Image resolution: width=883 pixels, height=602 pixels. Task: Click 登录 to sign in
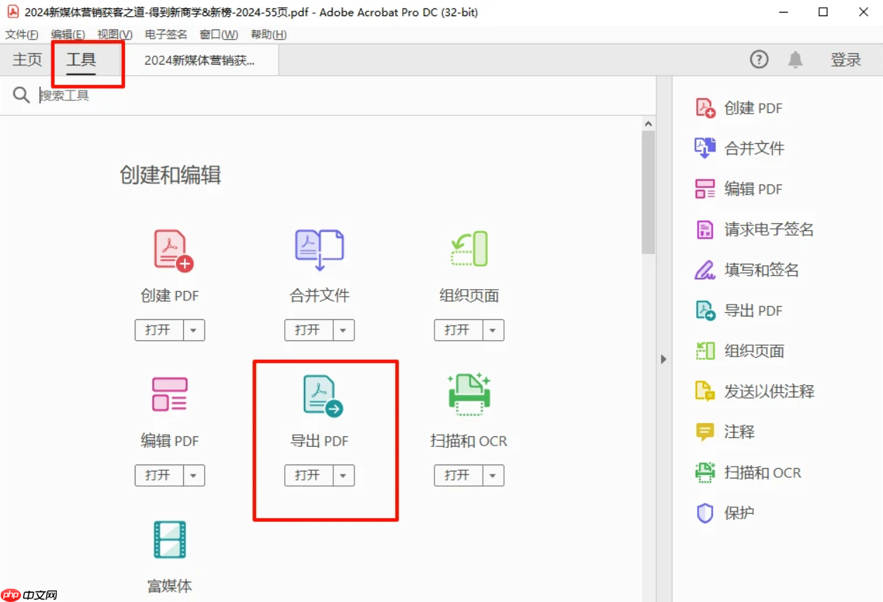point(845,60)
